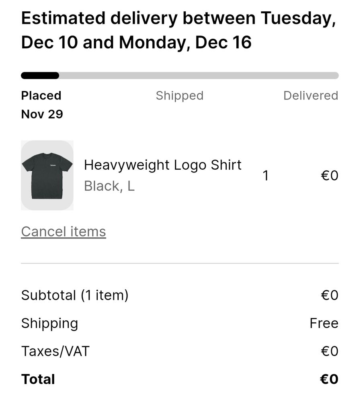
Task: Click the Nov 29 placed date
Action: click(x=42, y=114)
